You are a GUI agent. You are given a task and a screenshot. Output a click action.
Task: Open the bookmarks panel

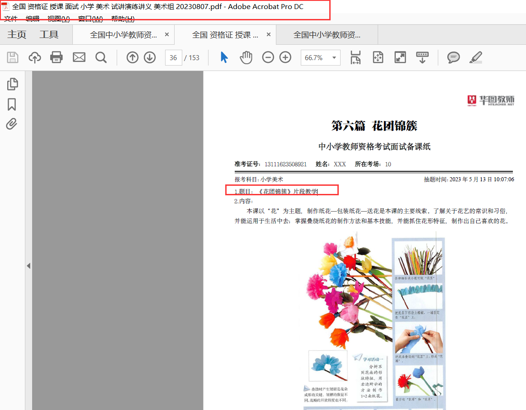pyautogui.click(x=12, y=104)
